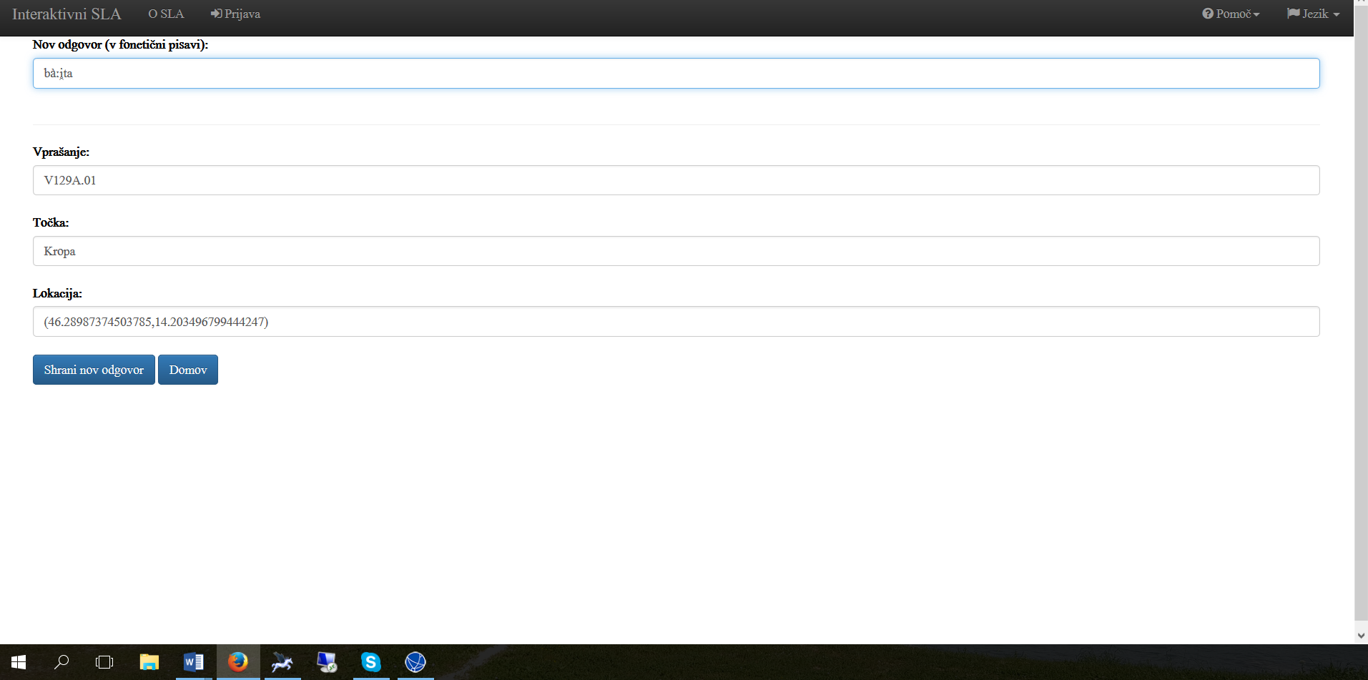Viewport: 1368px width, 680px height.
Task: Click the Windows Start button
Action: 19,662
